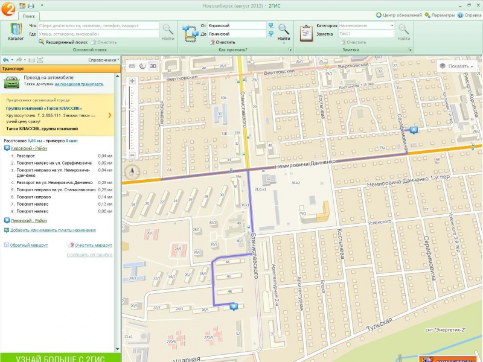The width and height of the screenshot is (483, 362).
Task: Open Параметры settings
Action: pos(440,15)
